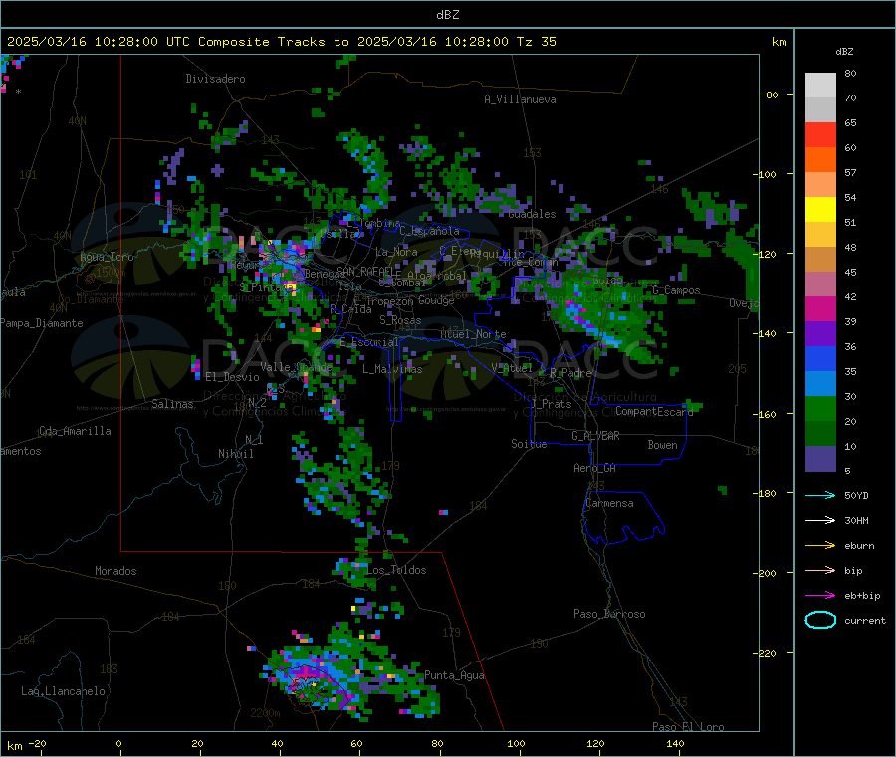Click the L_Malvinas map label
896x757 pixels.
392,369
